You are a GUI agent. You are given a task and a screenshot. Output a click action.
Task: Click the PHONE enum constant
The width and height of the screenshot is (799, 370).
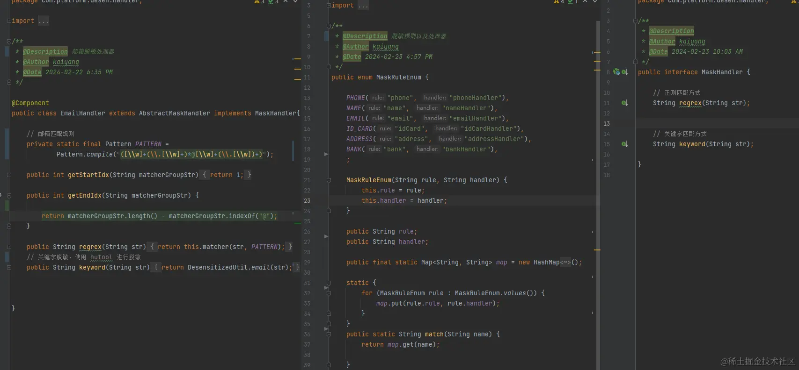(356, 98)
